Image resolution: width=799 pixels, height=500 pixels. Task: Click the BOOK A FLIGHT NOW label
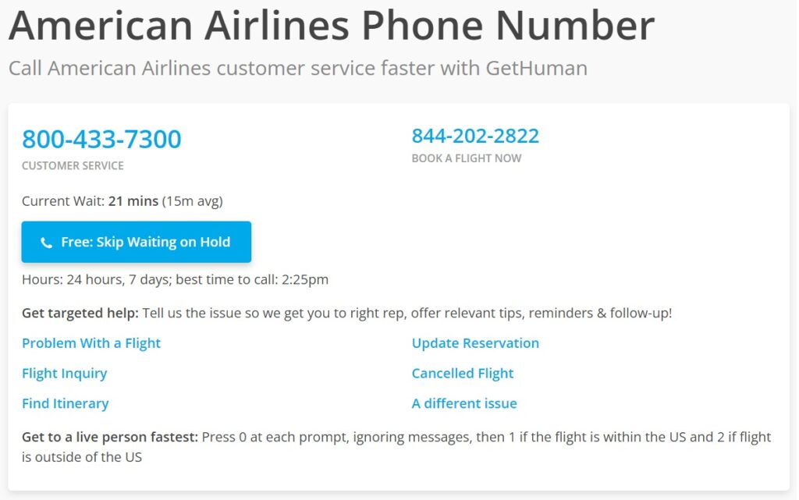[467, 158]
